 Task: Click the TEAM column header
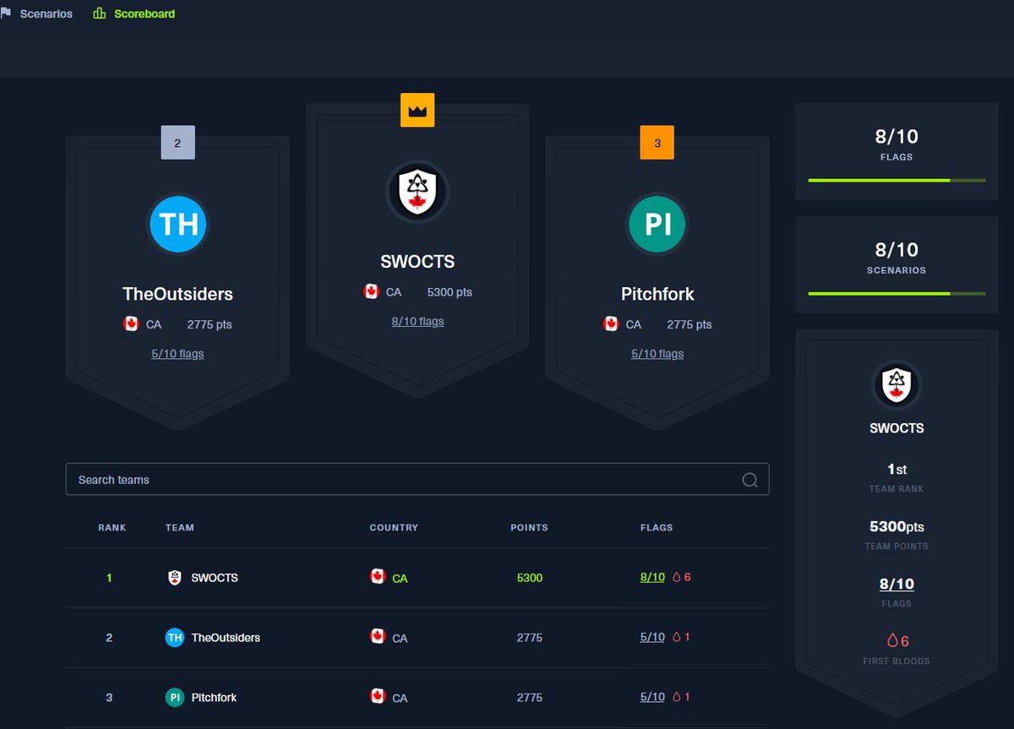(180, 527)
